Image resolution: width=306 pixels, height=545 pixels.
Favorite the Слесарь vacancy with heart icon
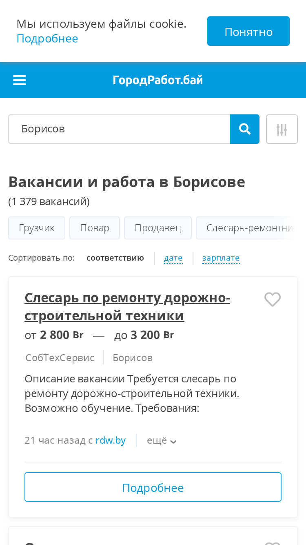tap(273, 299)
